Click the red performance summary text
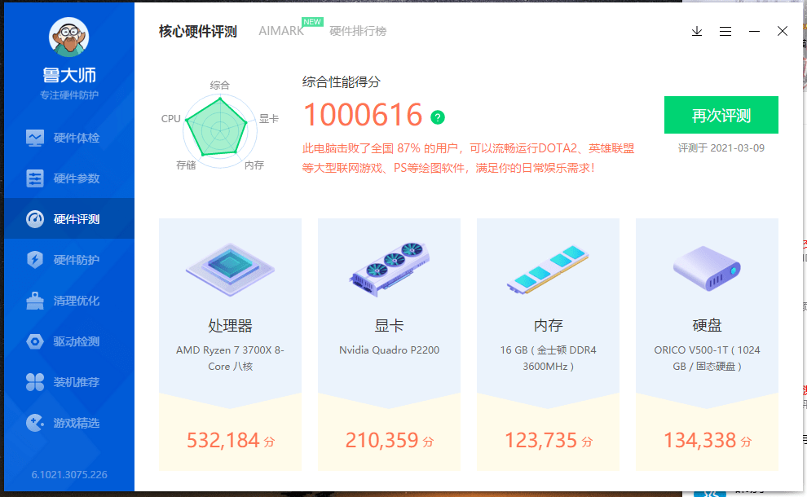 469,158
